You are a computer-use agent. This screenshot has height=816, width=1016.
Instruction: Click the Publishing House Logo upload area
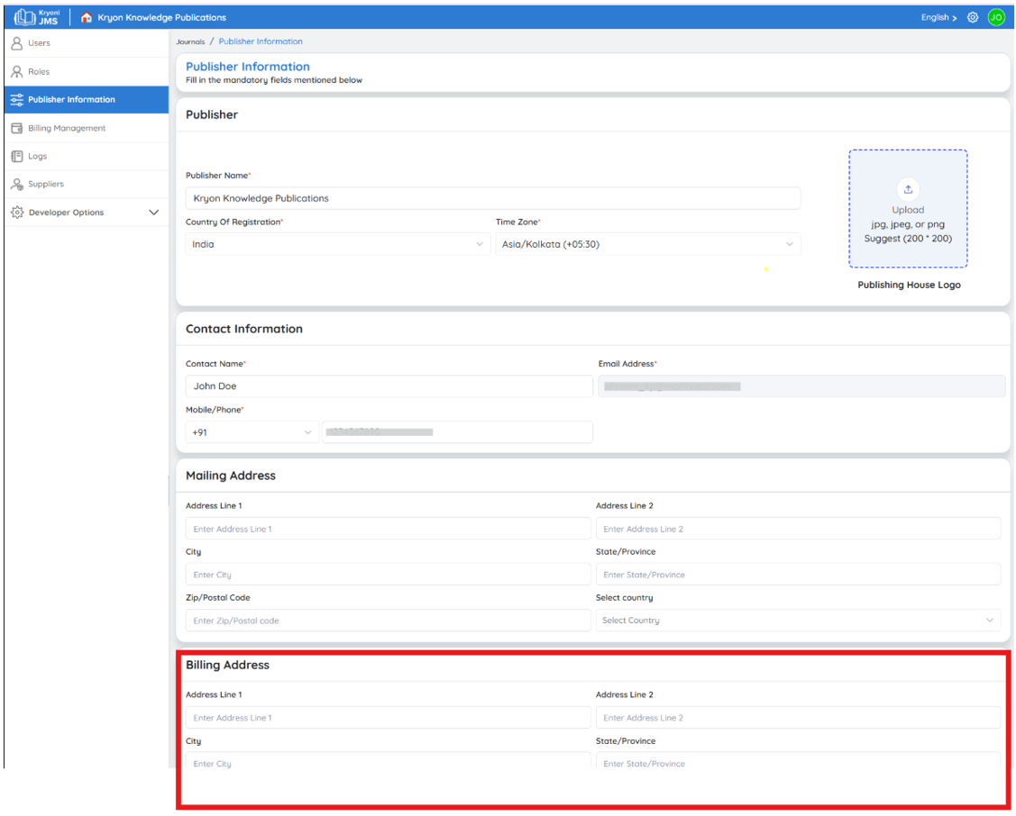(x=908, y=208)
